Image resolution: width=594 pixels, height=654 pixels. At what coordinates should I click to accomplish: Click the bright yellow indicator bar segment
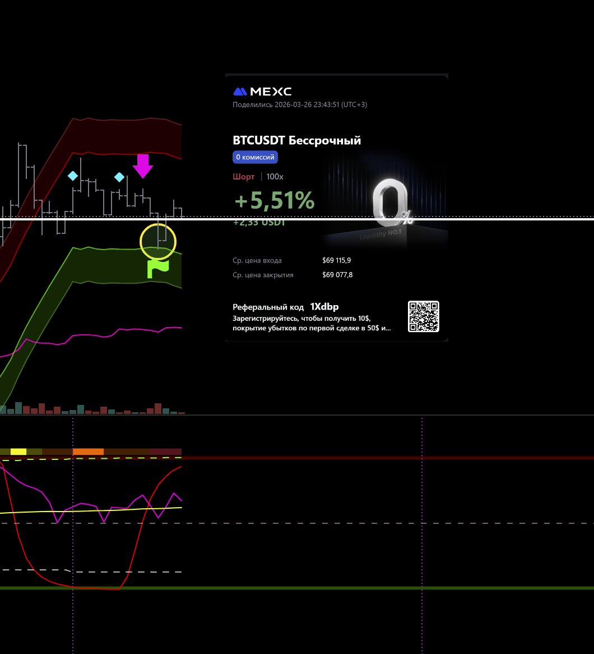pyautogui.click(x=18, y=452)
